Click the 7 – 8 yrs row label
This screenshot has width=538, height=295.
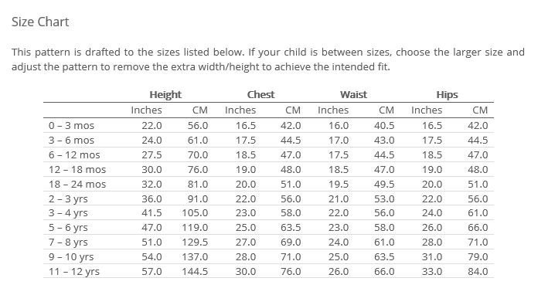click(x=68, y=242)
